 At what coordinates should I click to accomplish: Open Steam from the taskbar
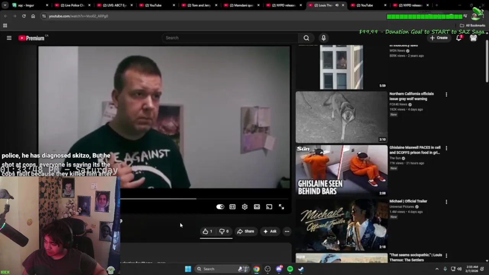301,269
